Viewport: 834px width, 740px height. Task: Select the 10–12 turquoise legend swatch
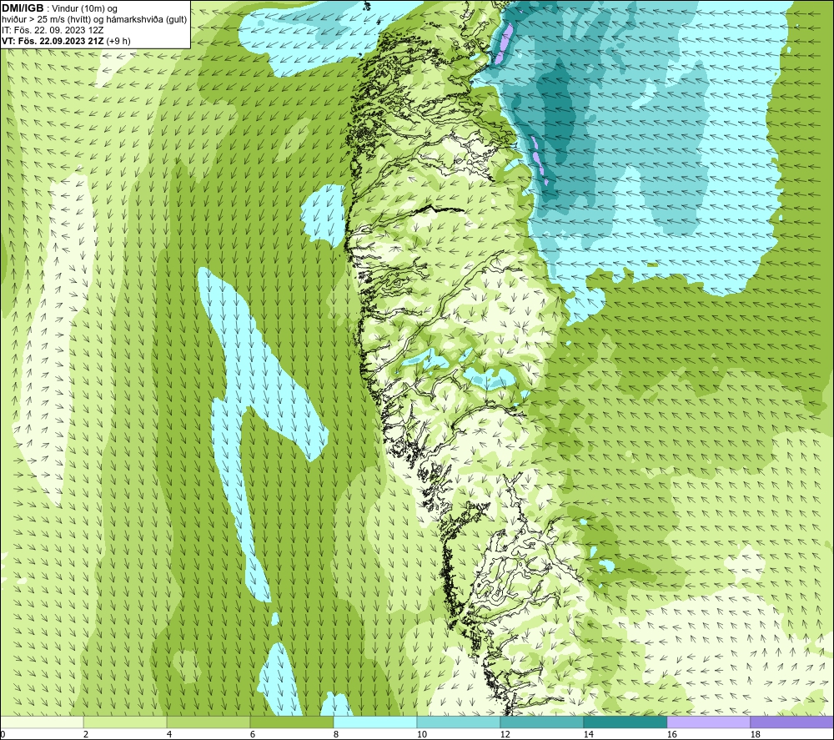click(459, 722)
